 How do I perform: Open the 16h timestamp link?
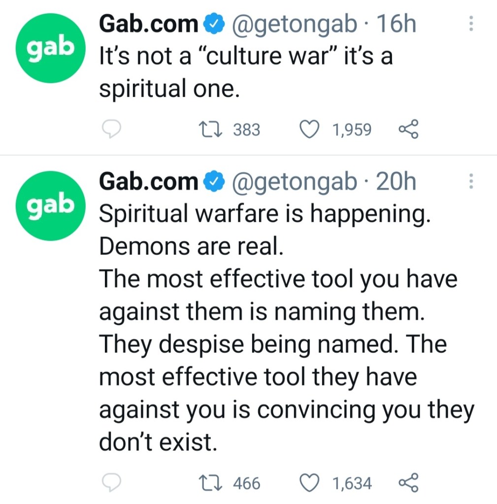(396, 25)
